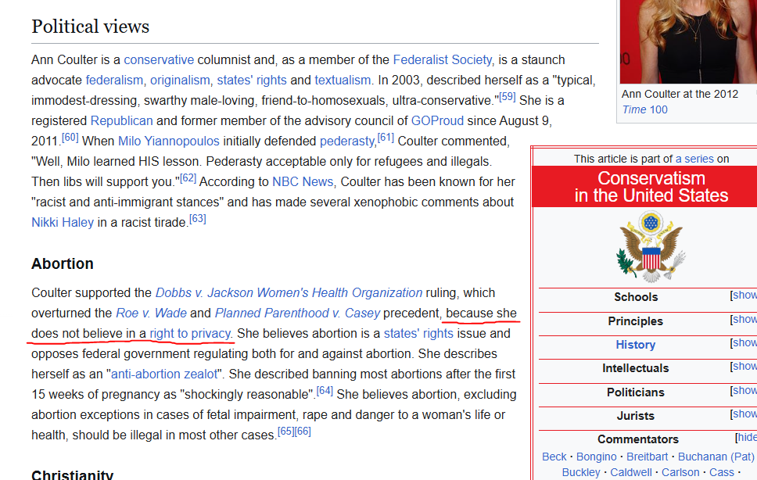Open the Breitbart commentator link
Screen dimensions: 757x480
[647, 457]
